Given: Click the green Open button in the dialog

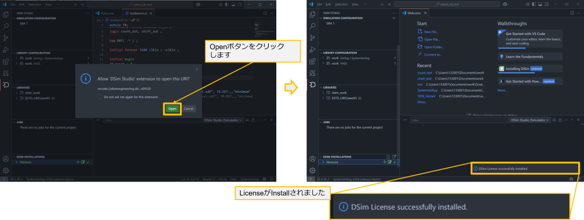Looking at the screenshot, I should click(172, 109).
